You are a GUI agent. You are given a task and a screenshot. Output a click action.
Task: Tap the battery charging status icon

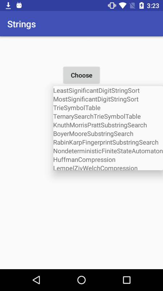click(x=141, y=5)
